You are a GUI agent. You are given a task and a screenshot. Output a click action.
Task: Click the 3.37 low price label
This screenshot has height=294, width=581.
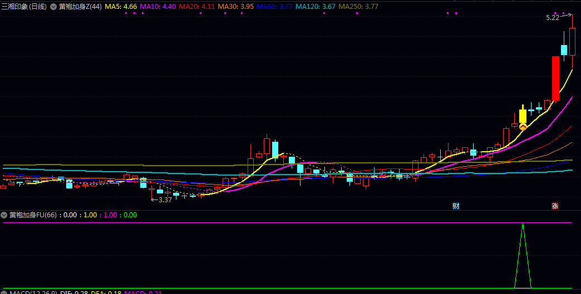pos(165,200)
